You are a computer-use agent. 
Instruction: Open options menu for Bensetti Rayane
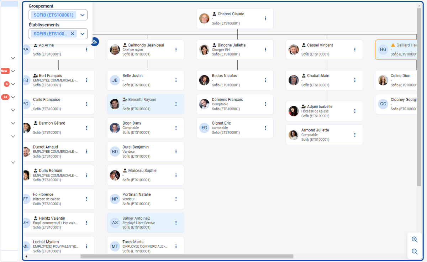[x=176, y=104]
